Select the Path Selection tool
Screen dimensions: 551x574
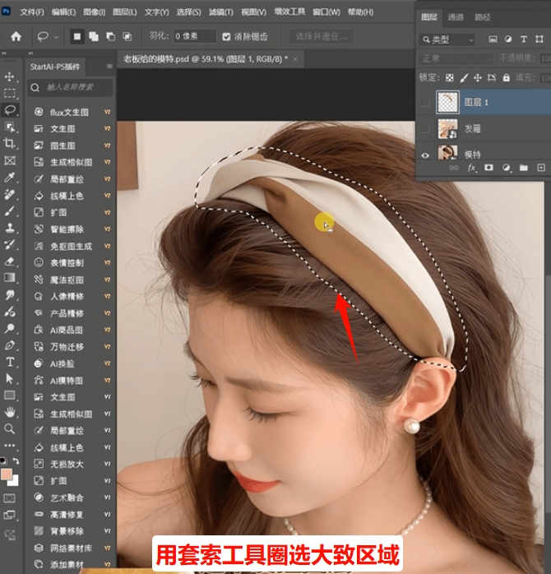[x=10, y=378]
